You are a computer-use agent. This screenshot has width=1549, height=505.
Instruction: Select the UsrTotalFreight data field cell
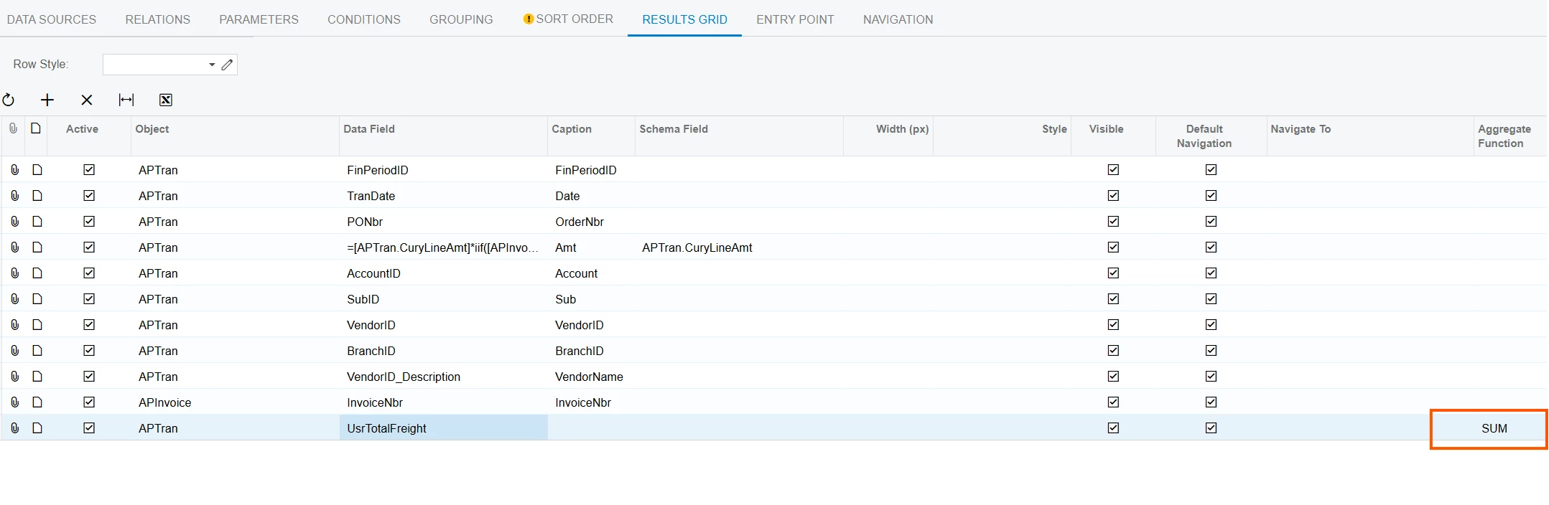pos(444,428)
